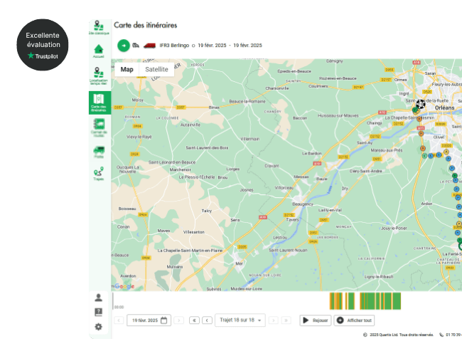
Task: Open the help book icon
Action: pos(98,312)
